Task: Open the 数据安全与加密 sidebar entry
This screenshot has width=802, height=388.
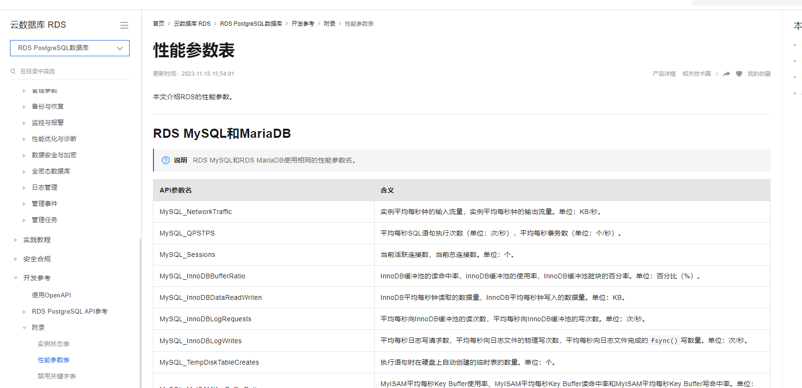Action: coord(54,155)
